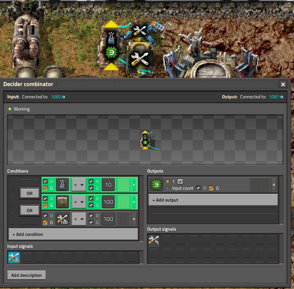Select the assembler signal icon in second condition
Viewport: 294px width, 289px height.
[x=62, y=202]
